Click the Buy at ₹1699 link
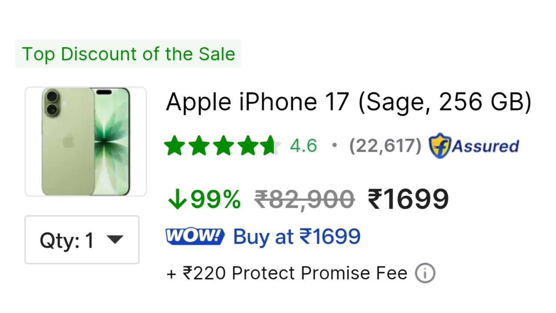 [297, 237]
